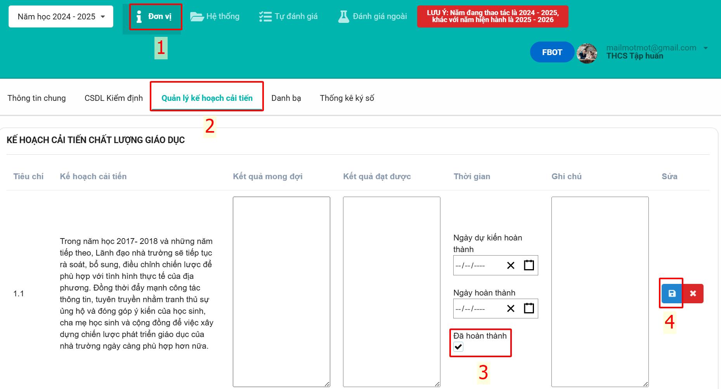
Task: Click the red cancel X icon button
Action: (693, 294)
